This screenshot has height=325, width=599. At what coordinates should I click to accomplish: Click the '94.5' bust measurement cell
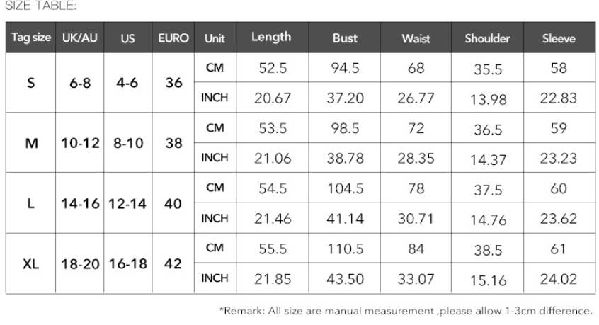tap(345, 69)
